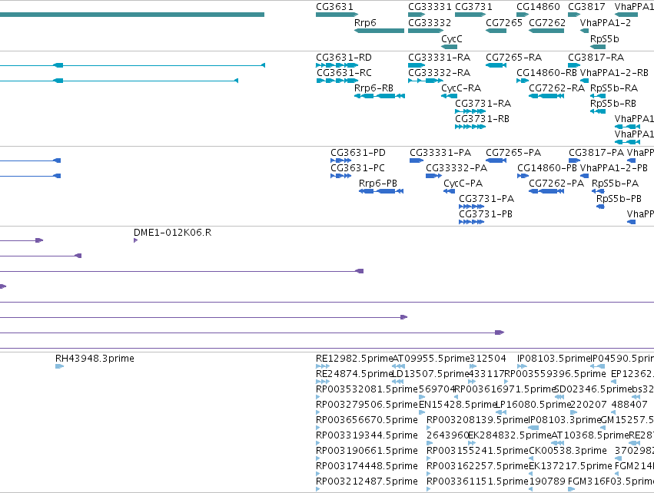Select the CG3817 gene label
This screenshot has width=654, height=493.
tap(586, 7)
